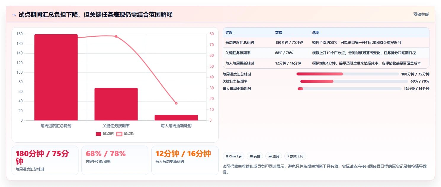Click the x-axis label 关键任务按期率
Screen dimensions: 441x187
[x=116, y=126]
